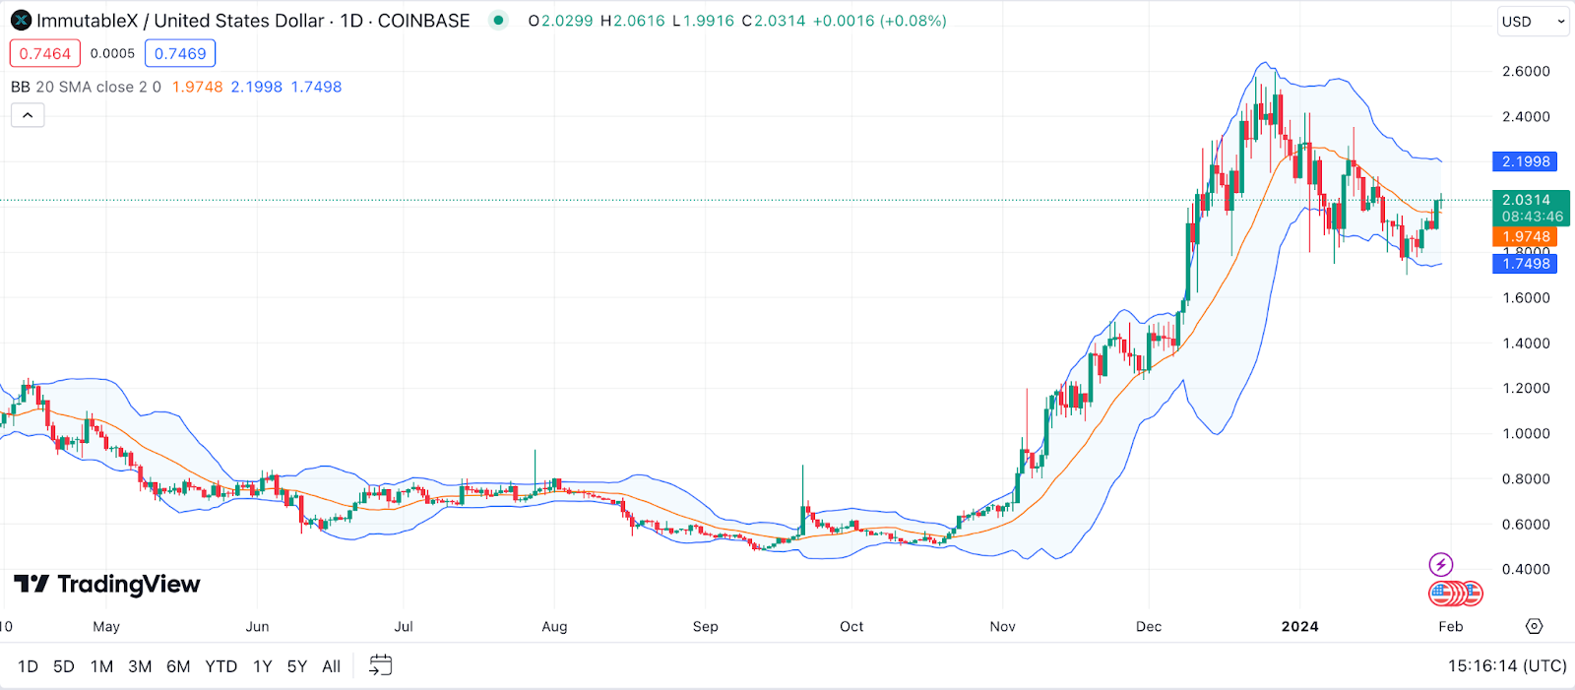
Task: Click the spread value 0.0005
Action: coord(112,53)
